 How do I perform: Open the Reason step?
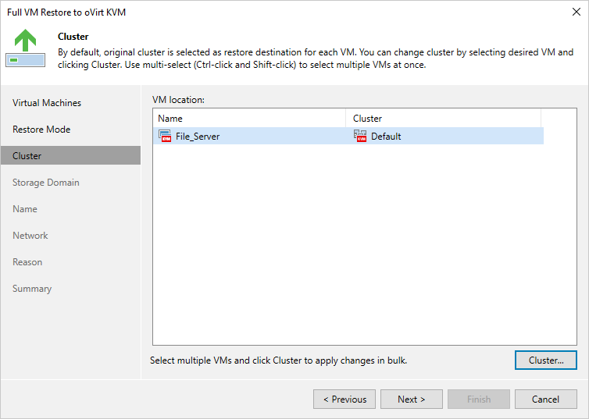(27, 262)
